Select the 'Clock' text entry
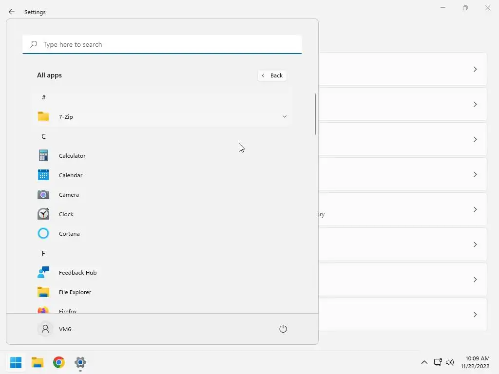 tap(66, 214)
